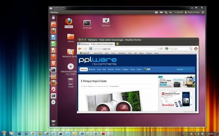This screenshot has width=219, height=136.
Task: Open the sapo.pt toolbar link
Action: click(x=85, y=53)
